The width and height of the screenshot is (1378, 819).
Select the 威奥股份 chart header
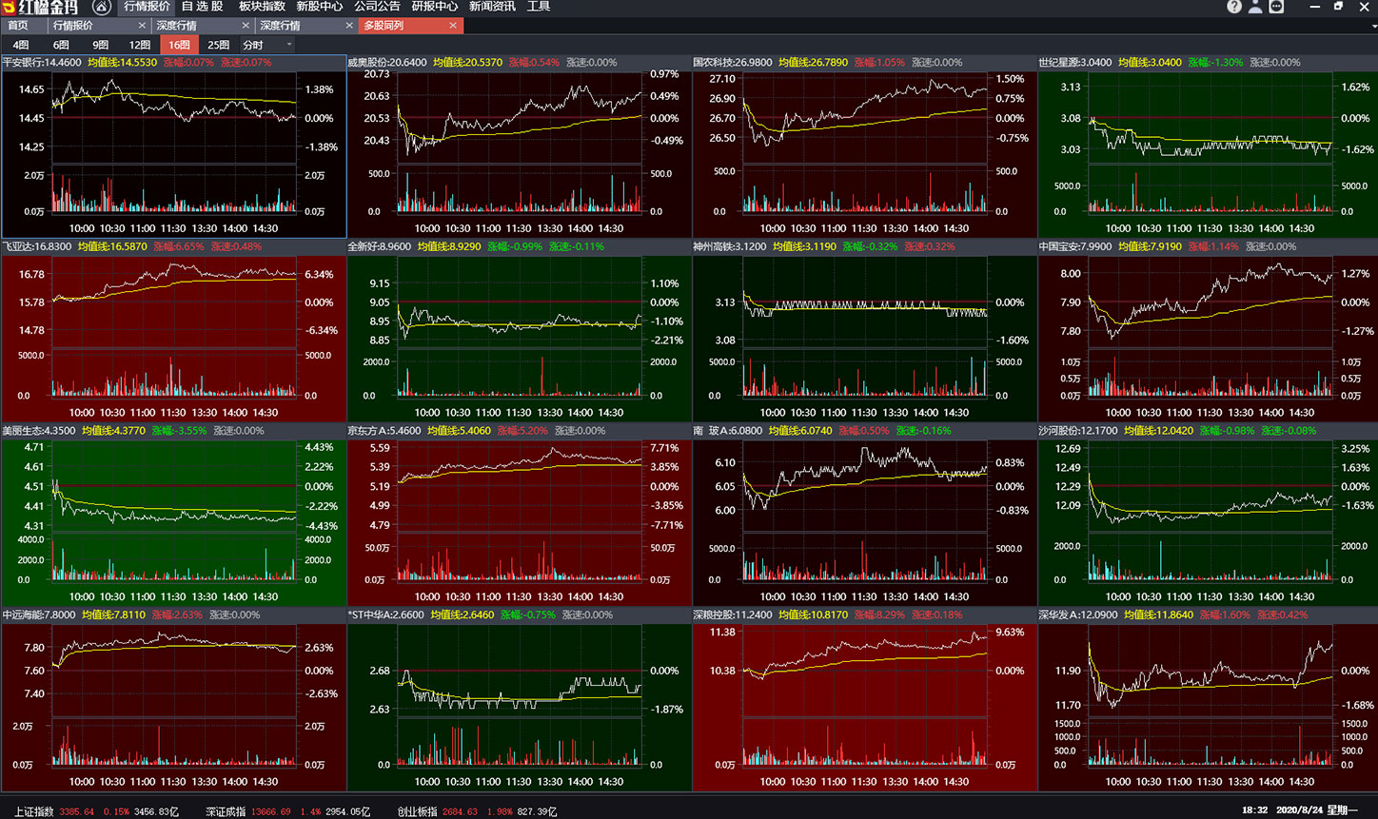(x=519, y=62)
